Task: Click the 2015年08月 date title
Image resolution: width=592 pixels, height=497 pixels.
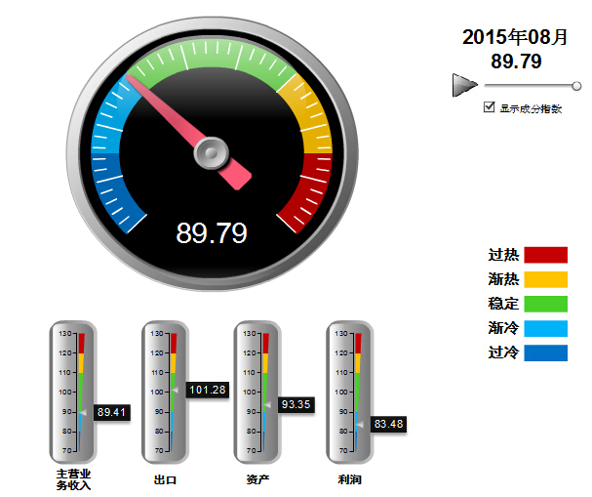Action: 515,37
